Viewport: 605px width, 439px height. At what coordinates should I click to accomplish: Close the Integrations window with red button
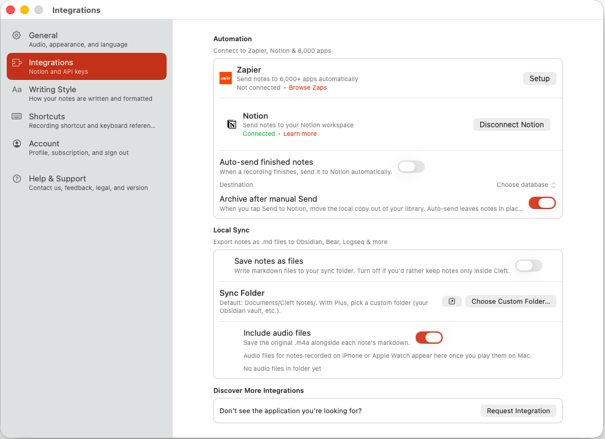pyautogui.click(x=10, y=10)
